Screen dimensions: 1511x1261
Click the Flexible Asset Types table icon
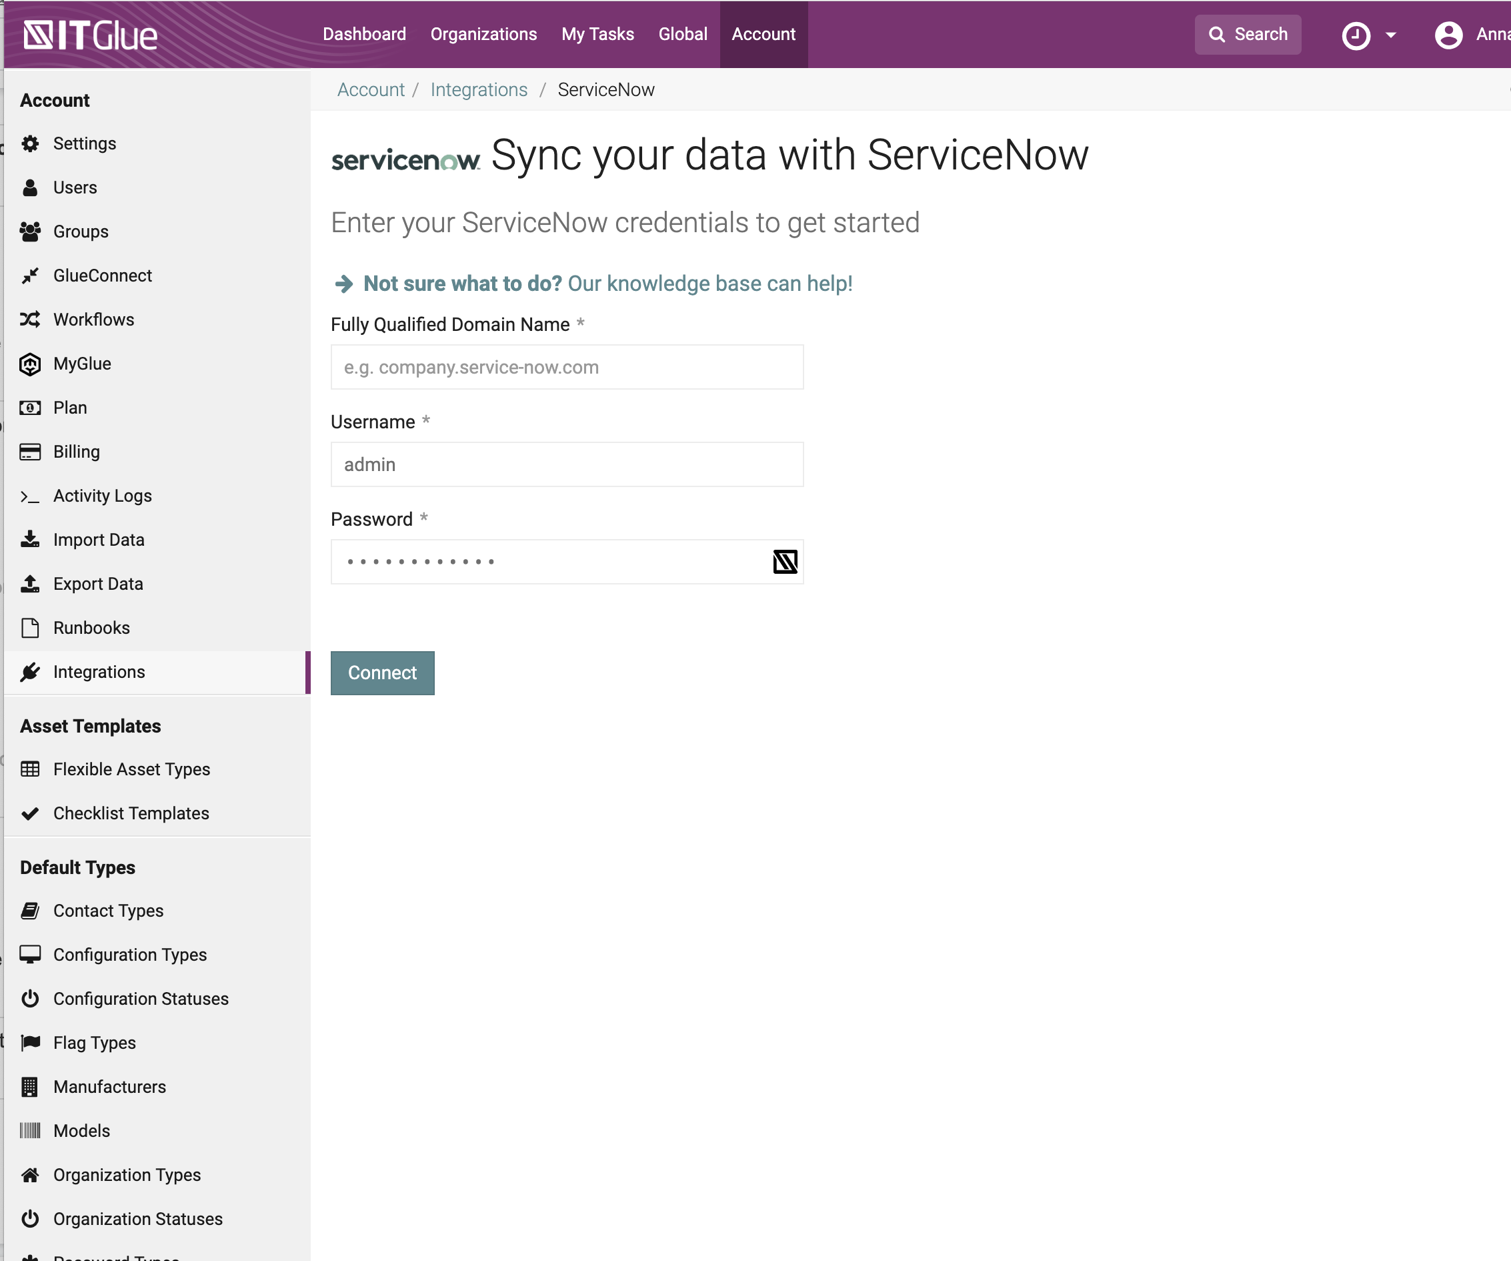(x=30, y=769)
